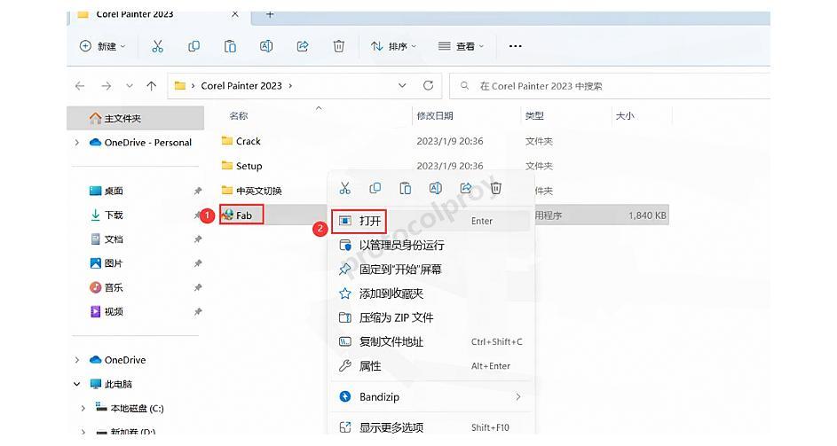The image size is (837, 446).
Task: Expand the address bar history dropdown
Action: point(402,86)
